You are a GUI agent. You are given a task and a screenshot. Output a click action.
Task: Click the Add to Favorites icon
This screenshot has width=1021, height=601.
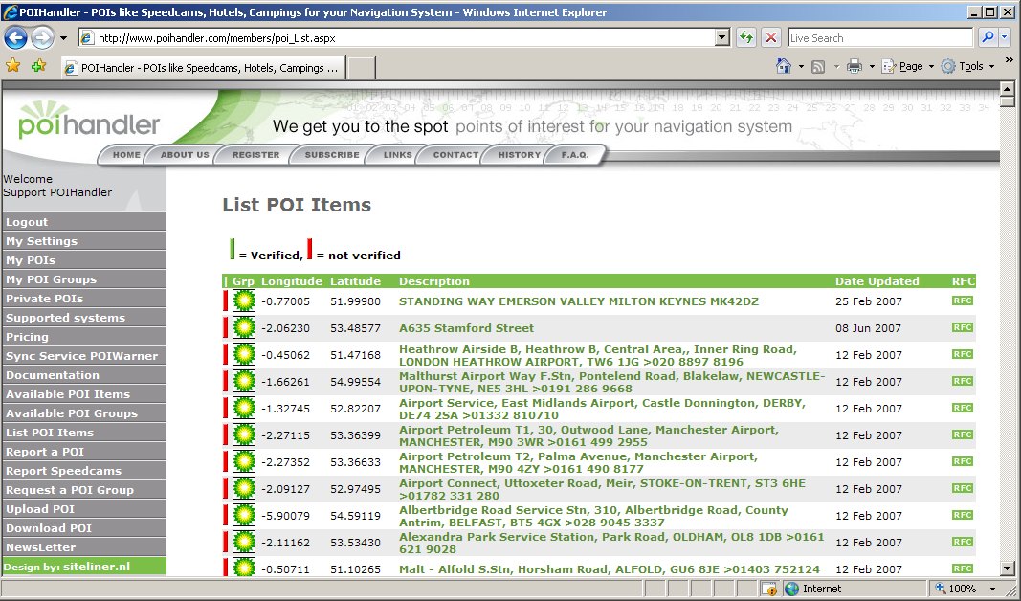[38, 66]
